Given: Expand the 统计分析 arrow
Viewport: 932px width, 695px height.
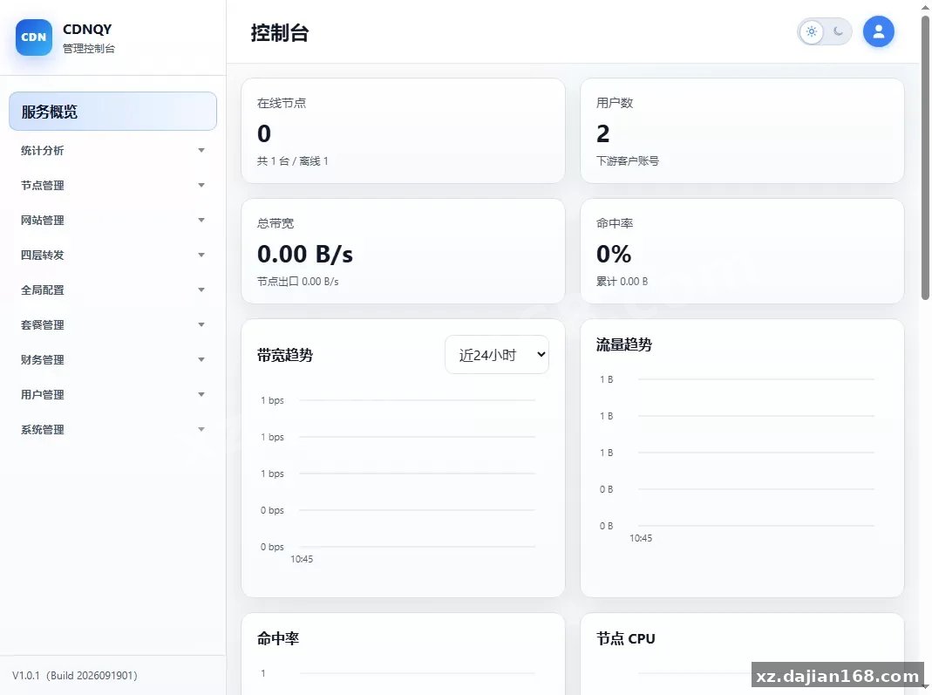Looking at the screenshot, I should [201, 150].
